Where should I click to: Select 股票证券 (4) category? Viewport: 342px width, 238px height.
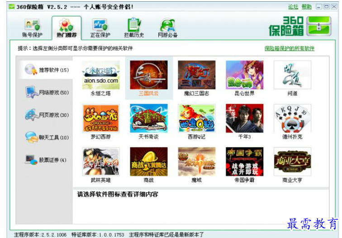46,160
